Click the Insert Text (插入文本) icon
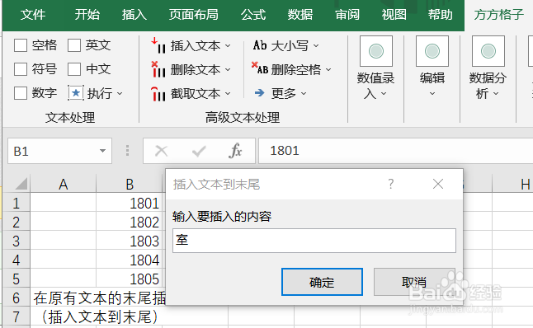The width and height of the screenshot is (533, 328). pyautogui.click(x=158, y=45)
